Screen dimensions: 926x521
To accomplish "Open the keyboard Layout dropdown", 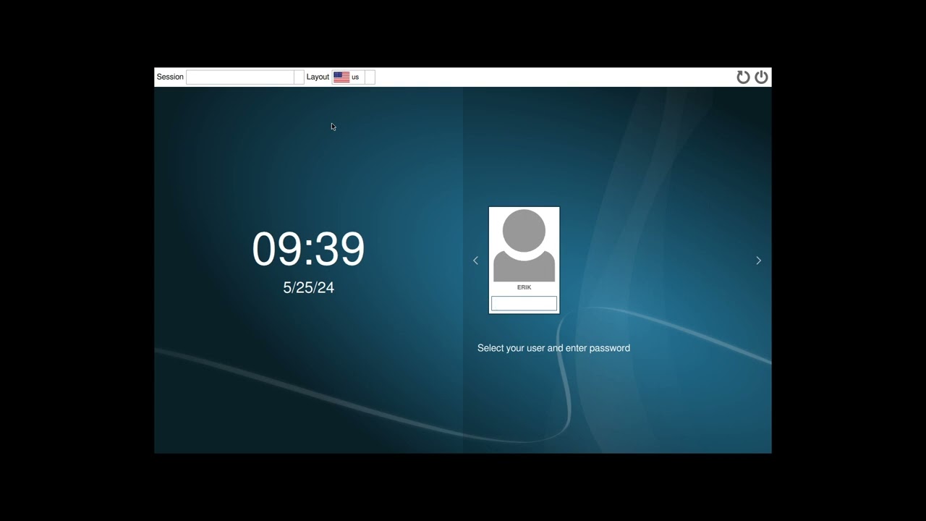I will coord(354,77).
